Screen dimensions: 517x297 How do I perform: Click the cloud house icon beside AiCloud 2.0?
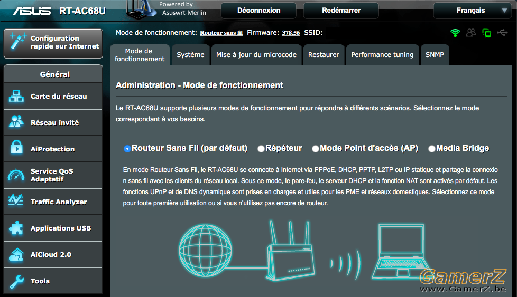click(x=16, y=255)
